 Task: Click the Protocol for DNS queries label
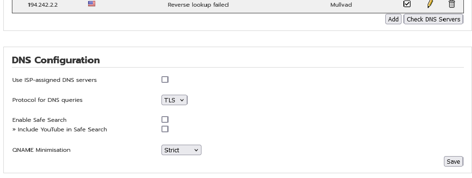[47, 100]
